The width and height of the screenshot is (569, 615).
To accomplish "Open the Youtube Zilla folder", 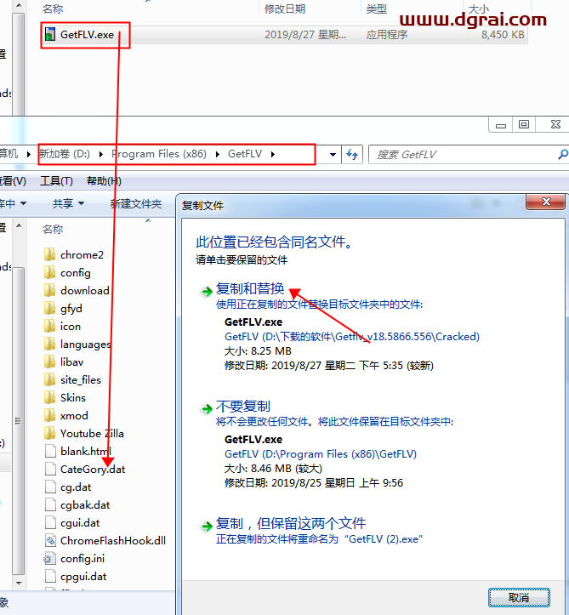I will [x=84, y=434].
